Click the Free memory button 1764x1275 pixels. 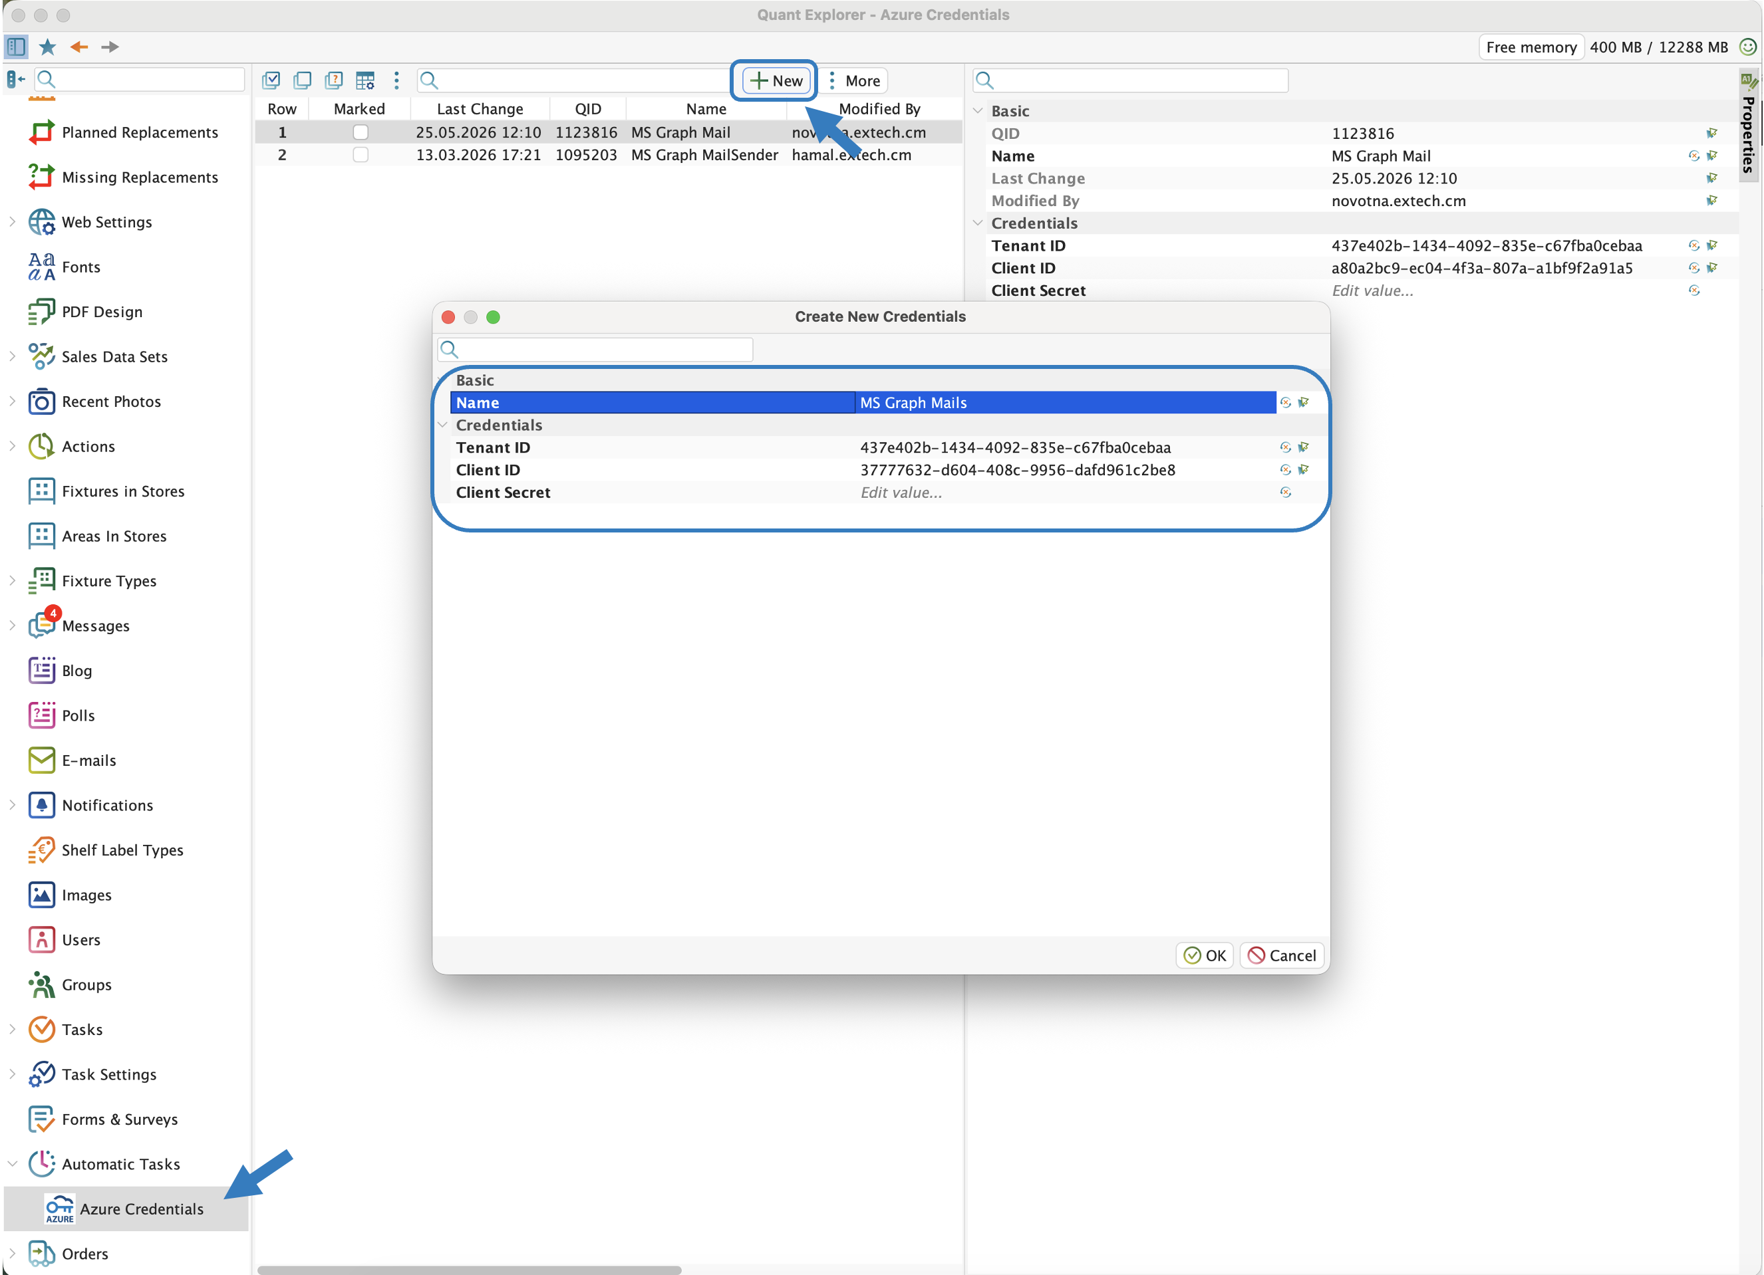1531,47
